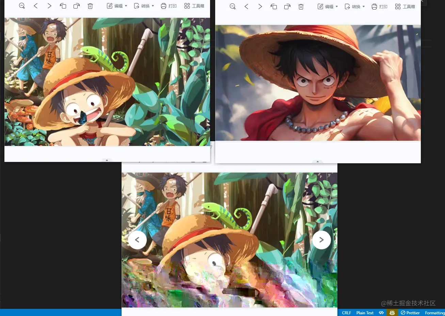Rotate right viewer image counterclockwise

(274, 6)
